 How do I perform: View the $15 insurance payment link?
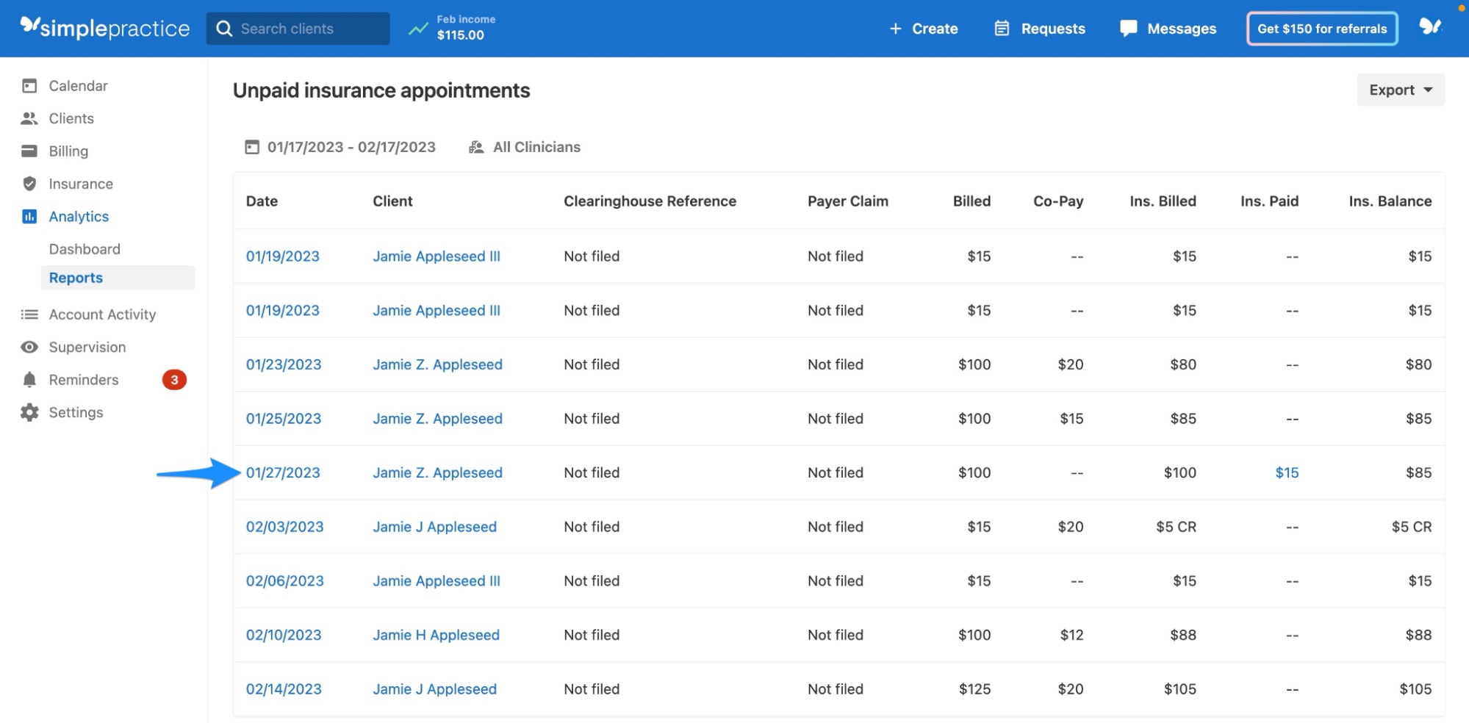1287,472
